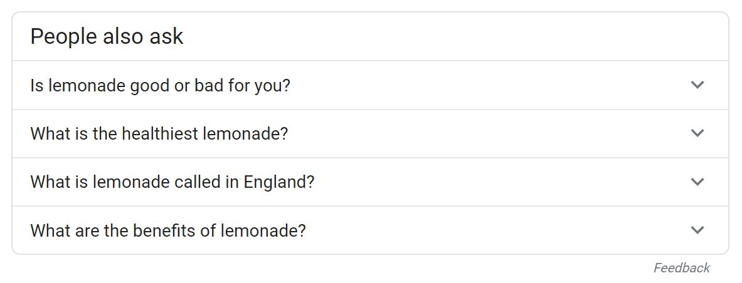Toggle open the last question's dropdown arrow
742x283 pixels.
pos(697,230)
